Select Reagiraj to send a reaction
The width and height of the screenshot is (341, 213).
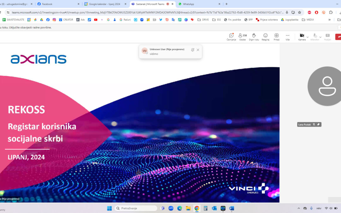pos(265,37)
